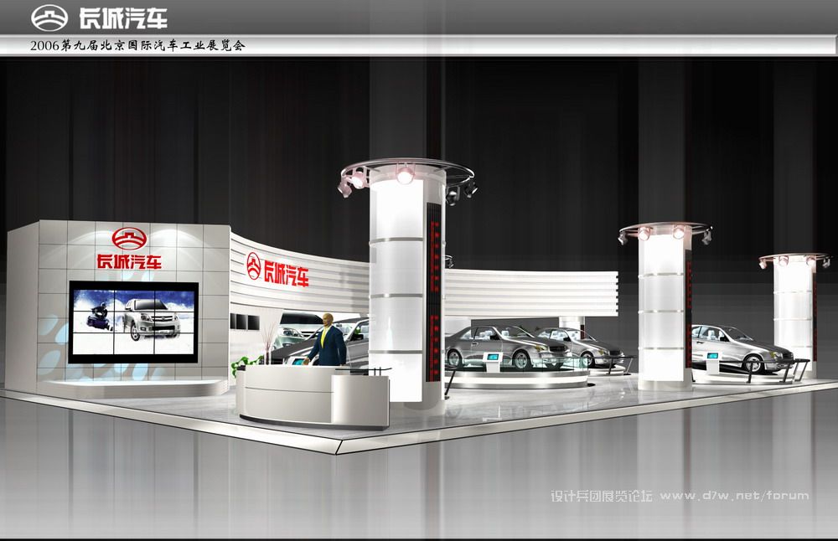Click the title text 2006第九届北京国际汽车工业展览会
Viewport: 838px width, 541px height.
[137, 45]
